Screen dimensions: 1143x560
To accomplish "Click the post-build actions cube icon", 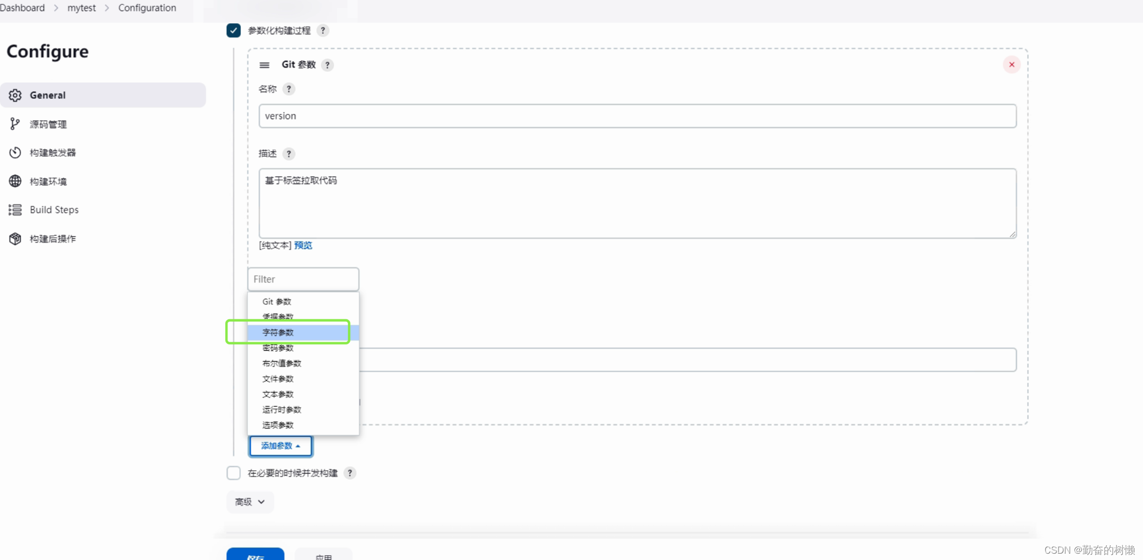I will tap(15, 238).
